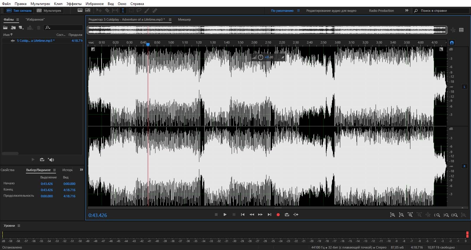
Task: Switch to the Тип сигнала waveform view
Action: 19,11
